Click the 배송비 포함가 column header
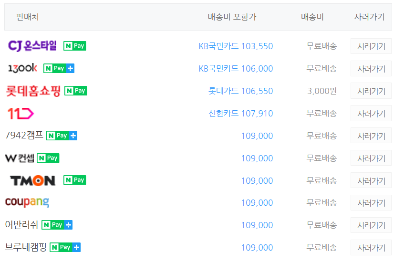The width and height of the screenshot is (394, 263). (x=232, y=17)
